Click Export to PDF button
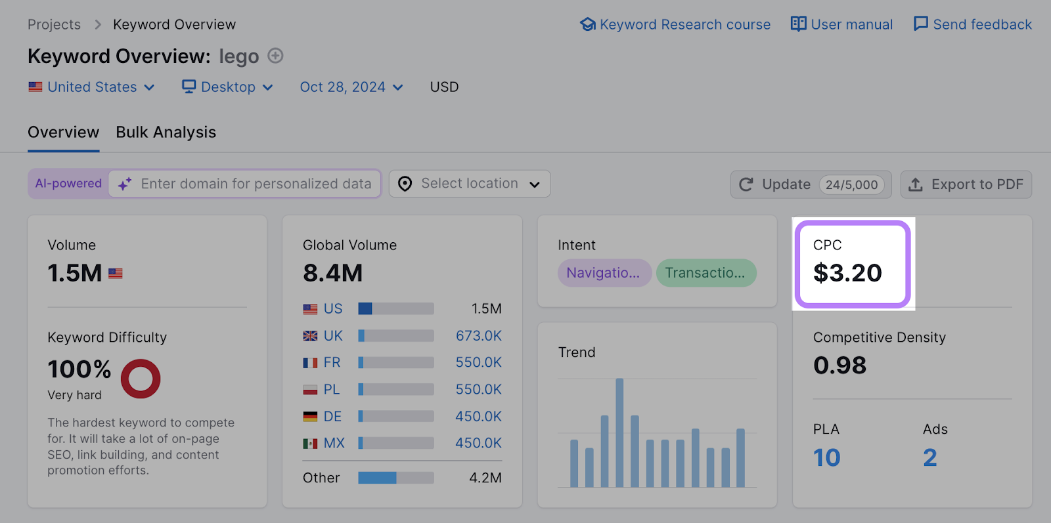 [966, 184]
